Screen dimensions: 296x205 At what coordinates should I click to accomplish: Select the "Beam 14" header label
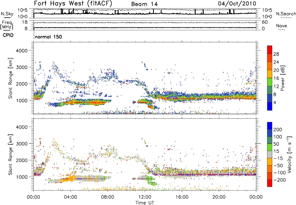(144, 4)
